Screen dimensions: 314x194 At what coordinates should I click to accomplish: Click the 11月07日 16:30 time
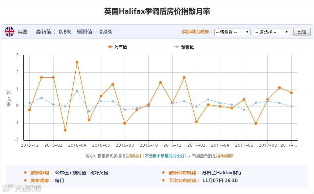[220, 181]
